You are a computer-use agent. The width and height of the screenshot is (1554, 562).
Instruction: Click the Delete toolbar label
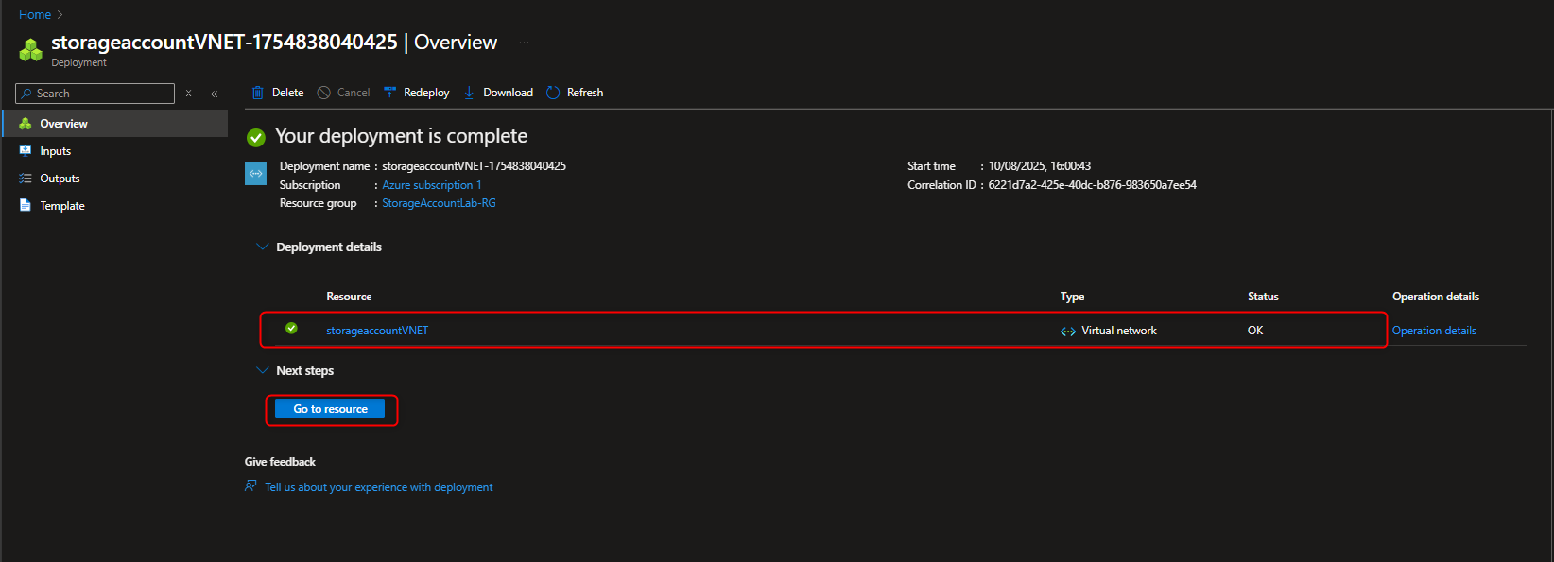287,93
